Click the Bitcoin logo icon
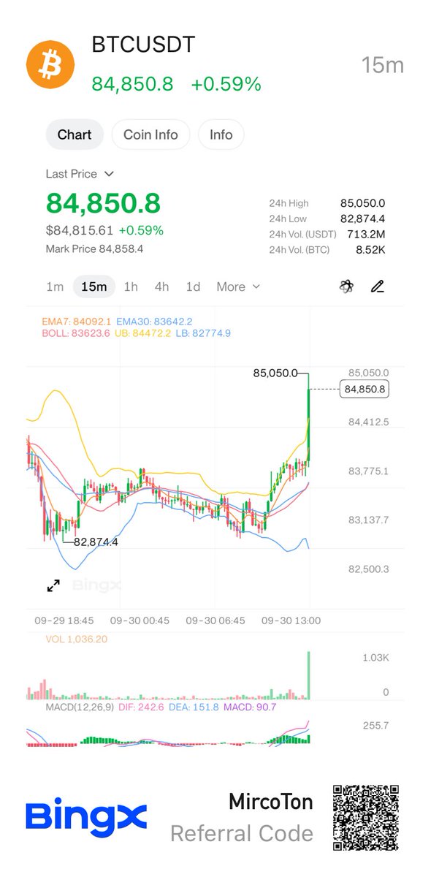Screen dimensions: 431x877 pyautogui.click(x=51, y=64)
